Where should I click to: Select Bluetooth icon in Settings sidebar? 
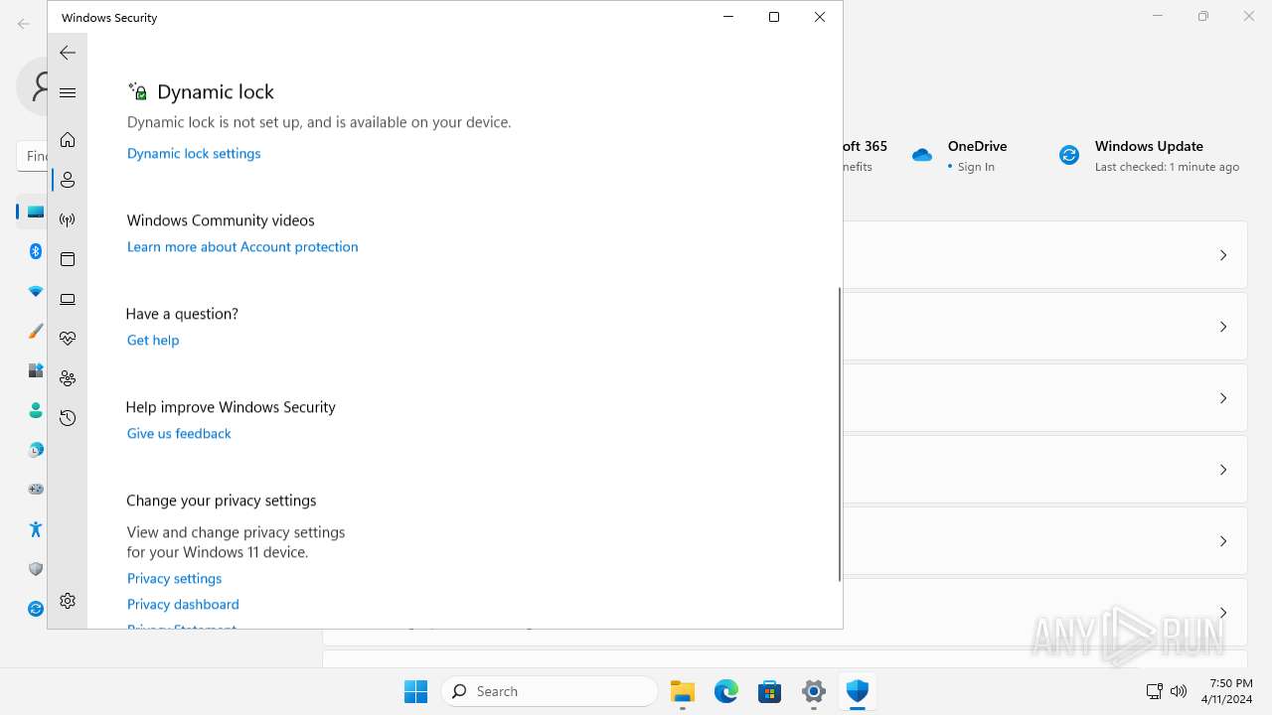tap(36, 251)
